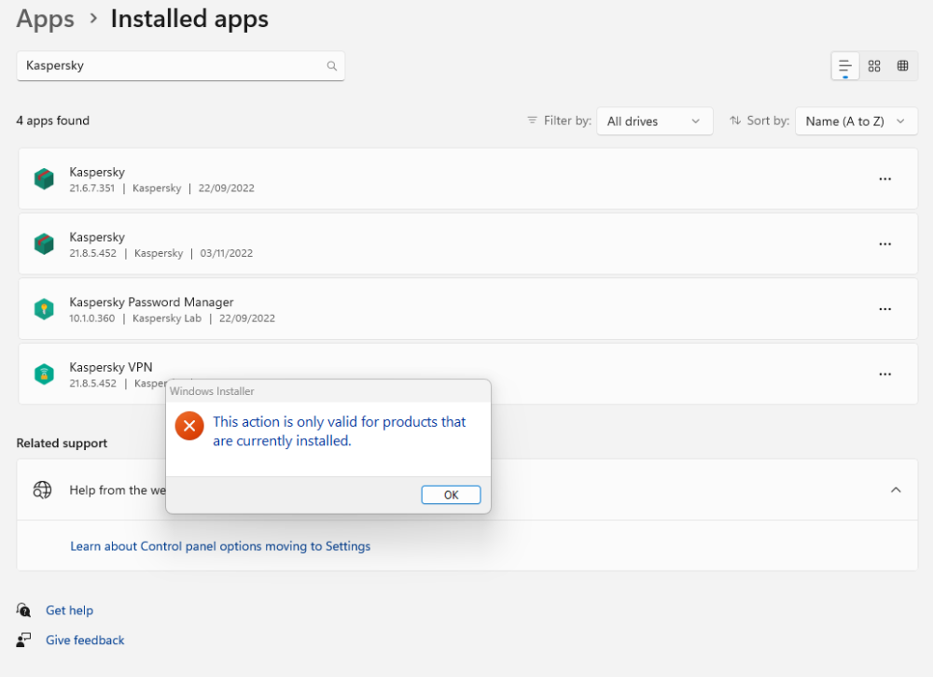
Task: Open the Kaspersky Password Manager options menu
Action: coord(884,309)
